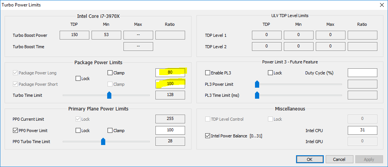Viewport: 388px width, 167px height.
Task: Click TDP Level 1 Min value field
Action: (298, 35)
